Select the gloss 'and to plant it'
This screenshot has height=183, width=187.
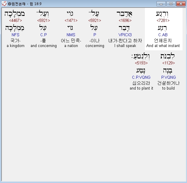[x=141, y=88]
